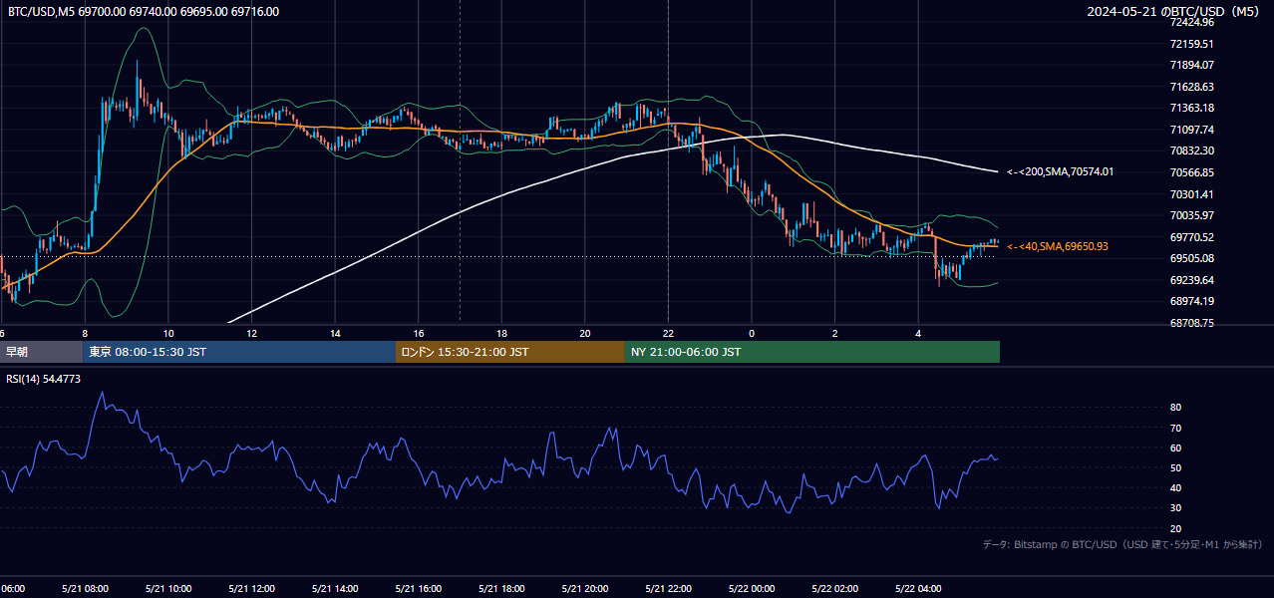Select price axis value 71363.18
Image resolution: width=1274 pixels, height=598 pixels.
[x=1192, y=108]
